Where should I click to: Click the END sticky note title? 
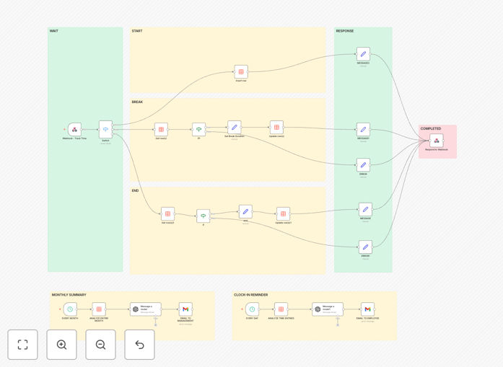pos(135,191)
